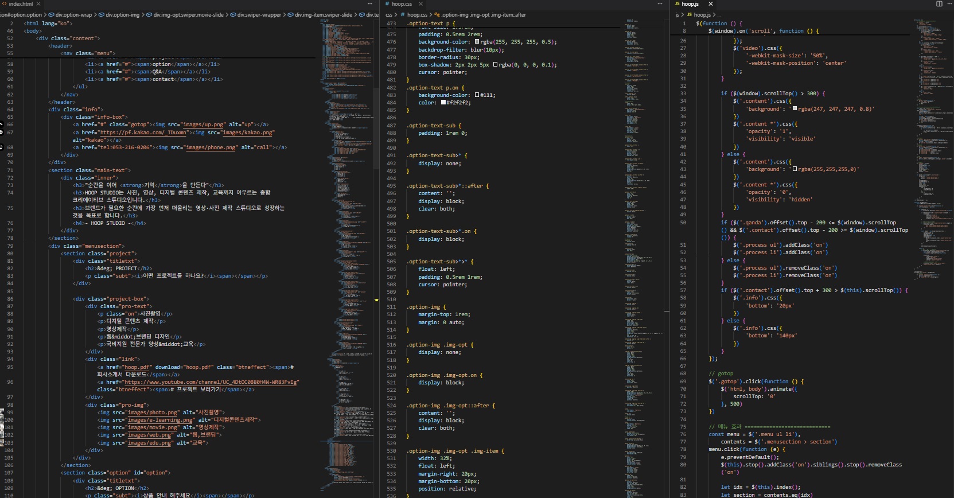
Task: Open the rgba(255, 255, 255, 0.5) color swatch
Action: tap(477, 42)
